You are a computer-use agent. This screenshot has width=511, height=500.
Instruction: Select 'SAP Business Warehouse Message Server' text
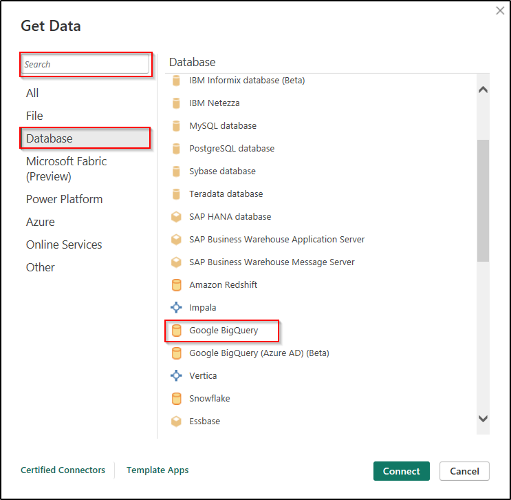[272, 262]
